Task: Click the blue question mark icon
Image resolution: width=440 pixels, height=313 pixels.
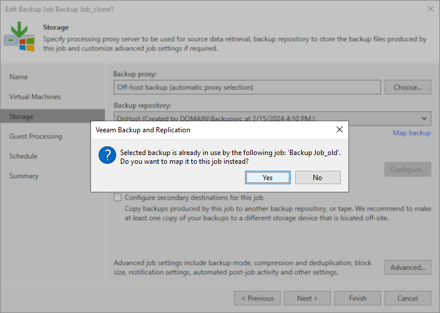Action: click(107, 155)
